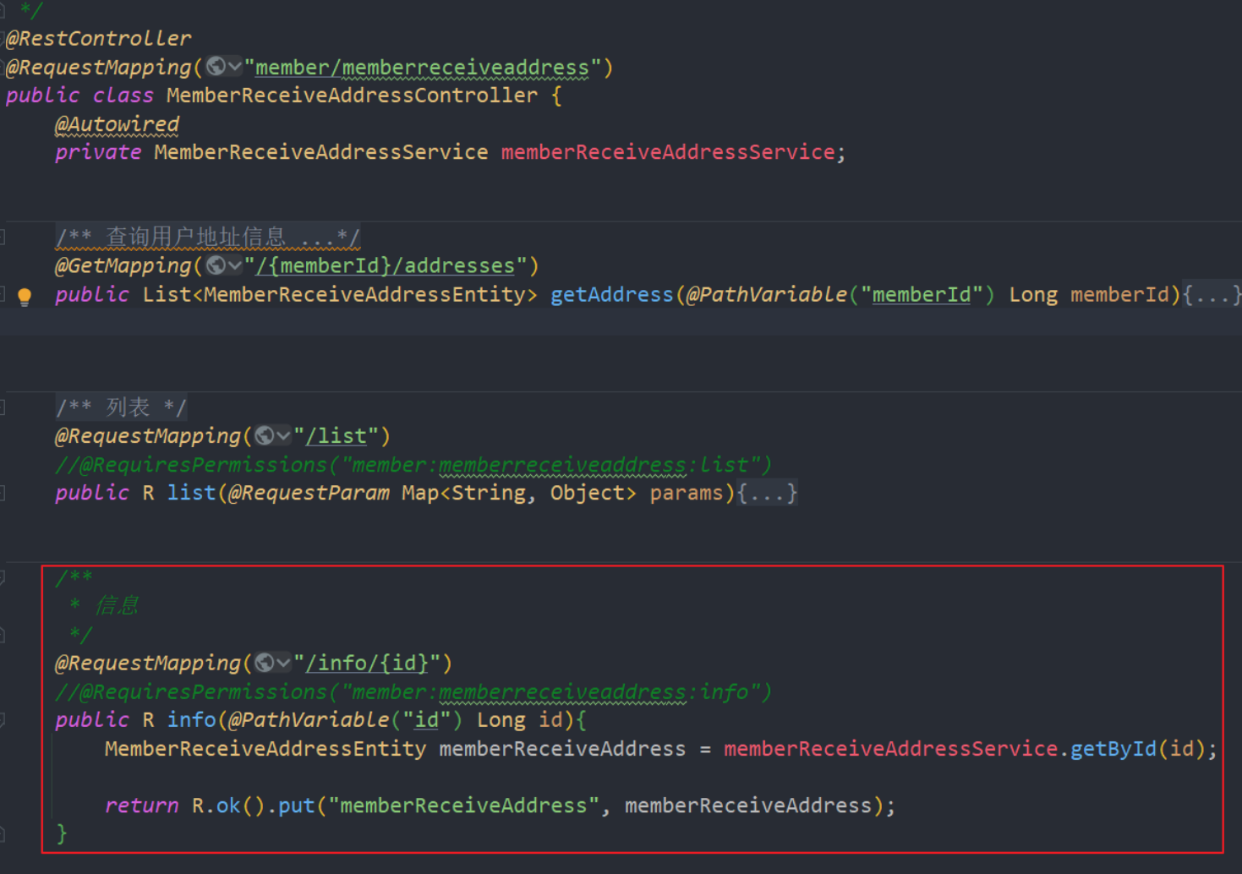Open globe URL actions beside member/memberreceiveaddress
This screenshot has width=1242, height=874.
tap(224, 66)
